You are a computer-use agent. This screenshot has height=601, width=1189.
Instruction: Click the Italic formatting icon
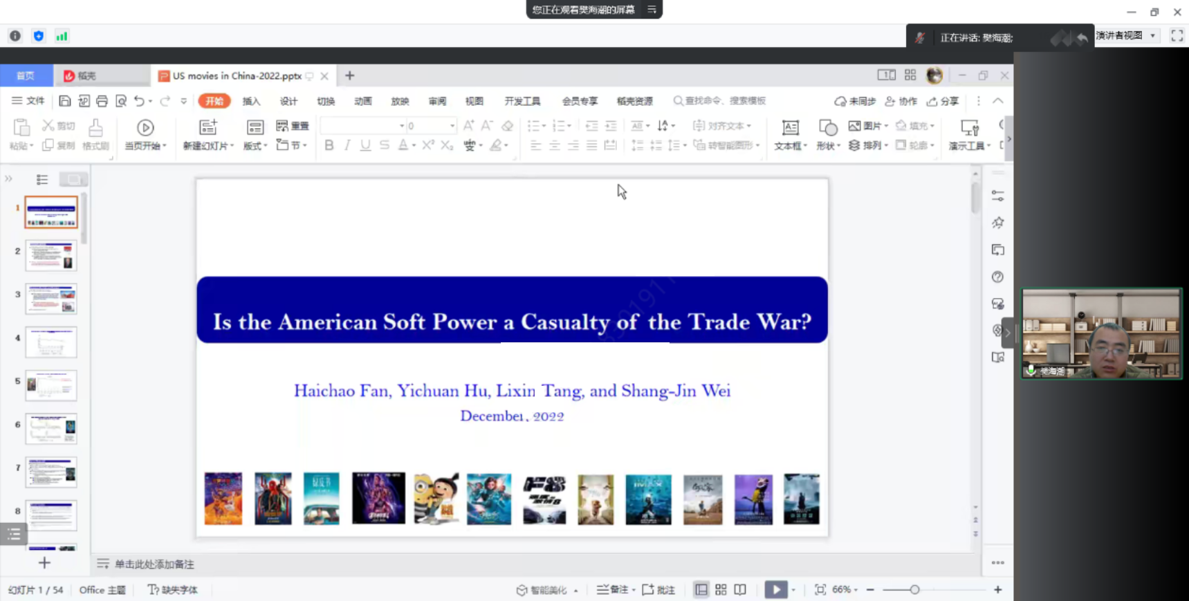[347, 145]
